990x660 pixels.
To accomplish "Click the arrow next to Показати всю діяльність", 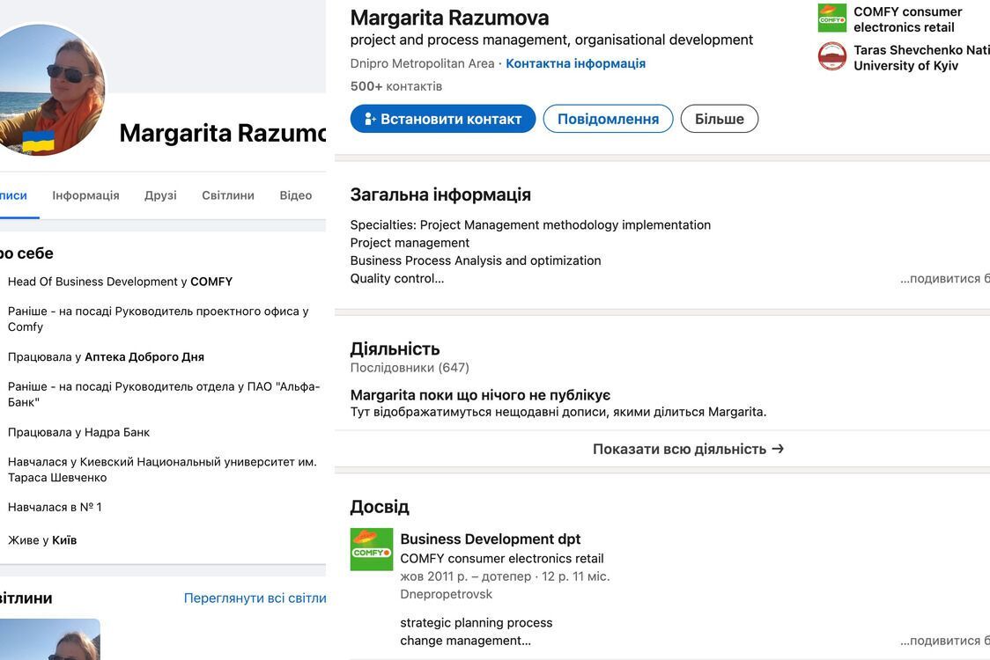I will [x=778, y=449].
